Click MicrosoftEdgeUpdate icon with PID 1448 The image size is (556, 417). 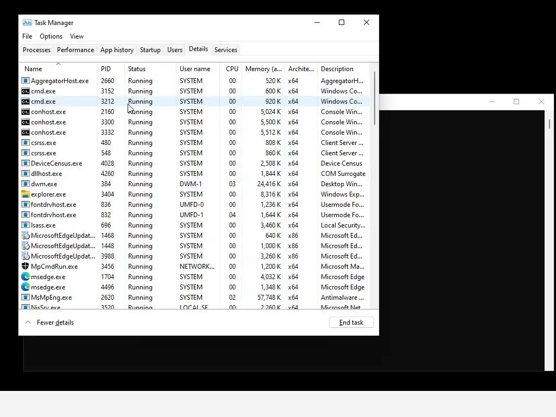(25, 245)
